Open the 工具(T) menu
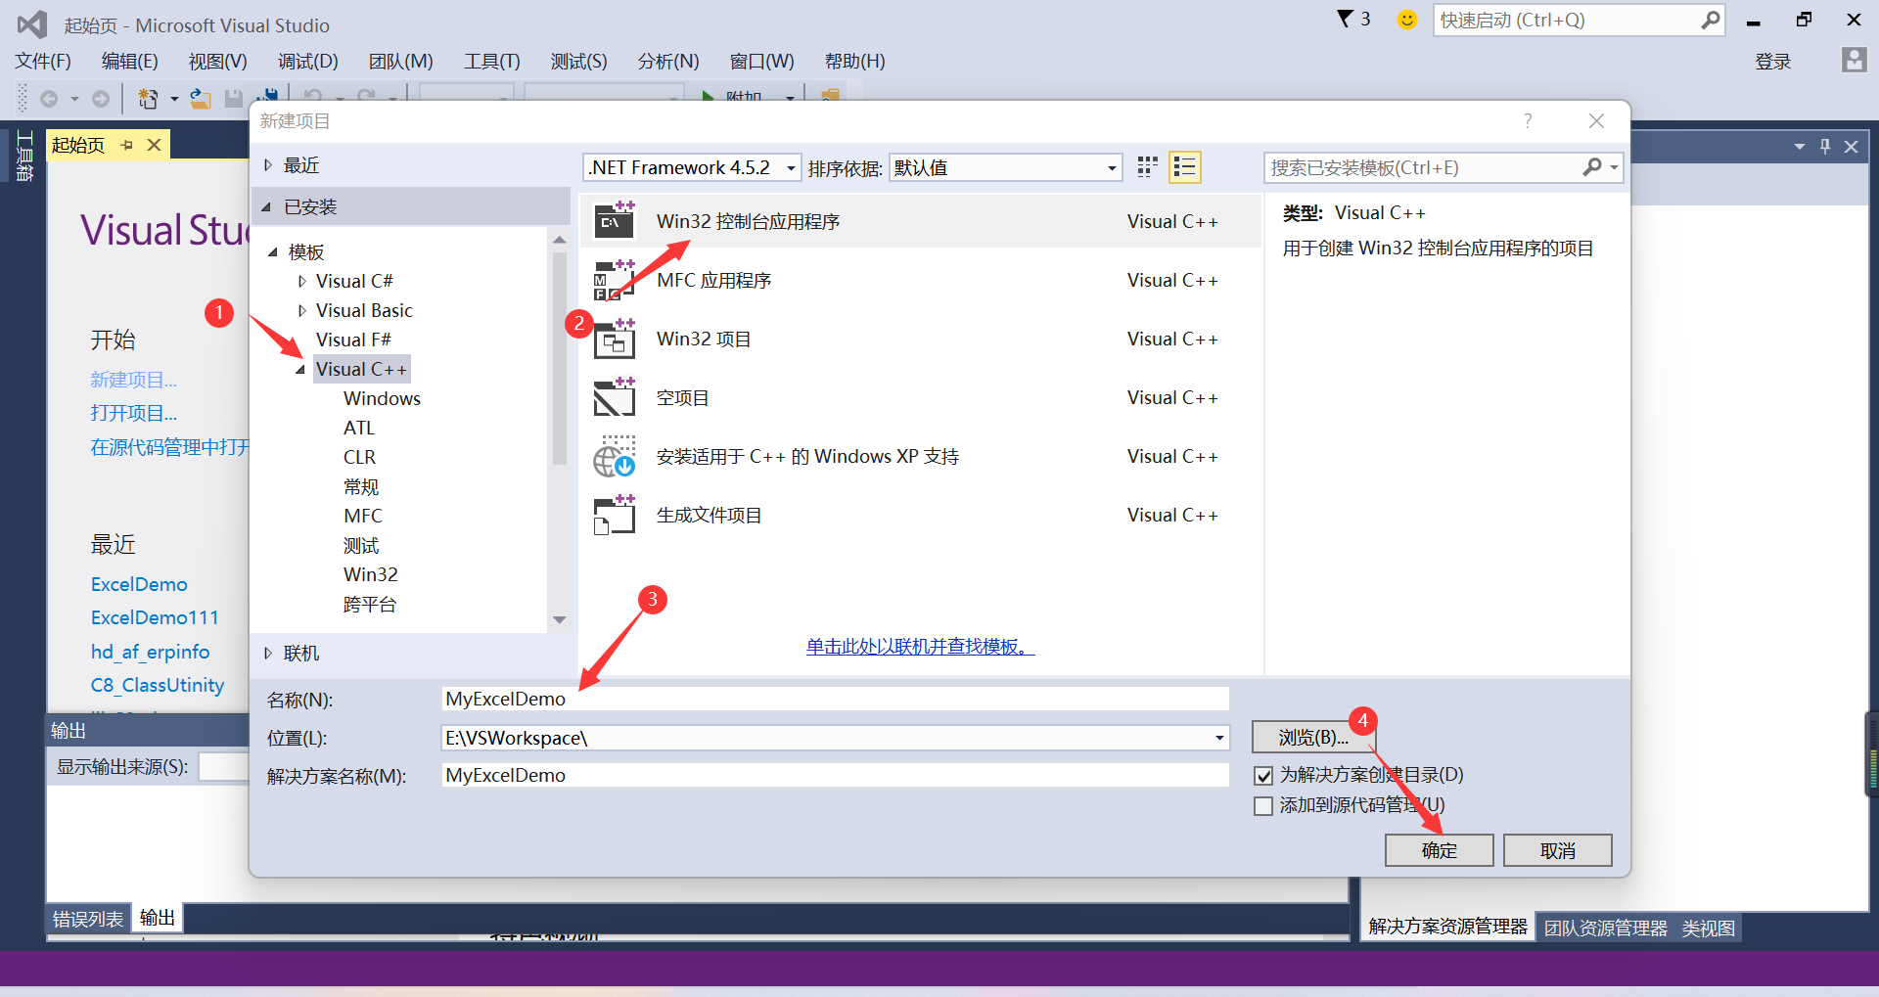The height and width of the screenshot is (997, 1879). pyautogui.click(x=492, y=62)
